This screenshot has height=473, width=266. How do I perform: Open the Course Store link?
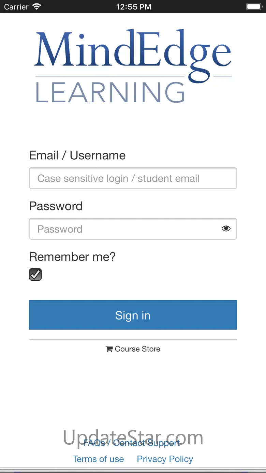(x=137, y=349)
